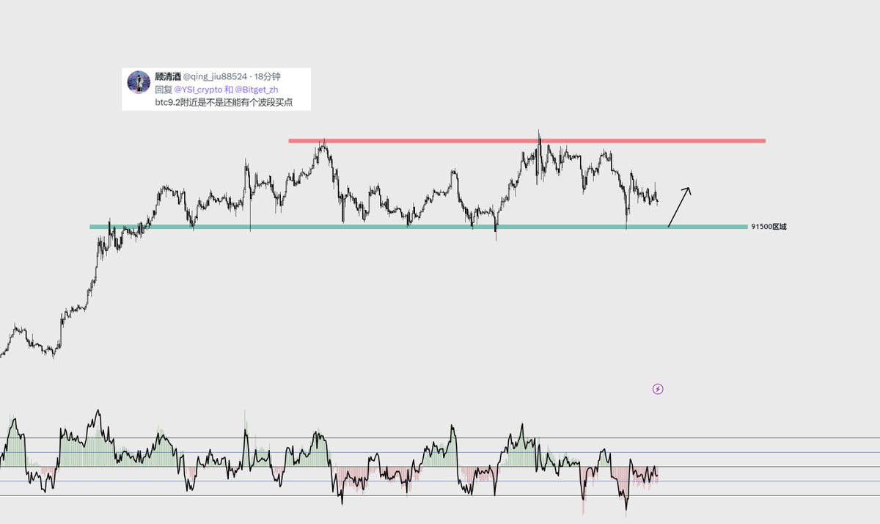The image size is (880, 524).
Task: Select the top black horizontal indicator level line
Action: [x=440, y=438]
